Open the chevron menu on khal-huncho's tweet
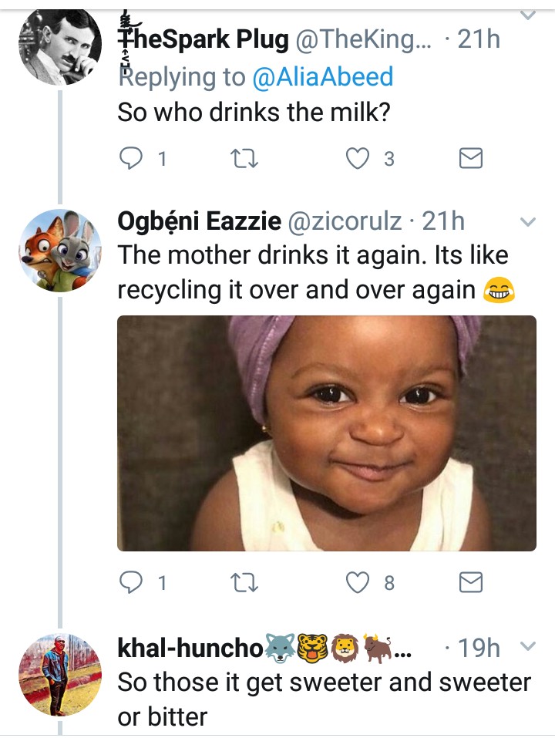The height and width of the screenshot is (738, 555). tap(527, 647)
